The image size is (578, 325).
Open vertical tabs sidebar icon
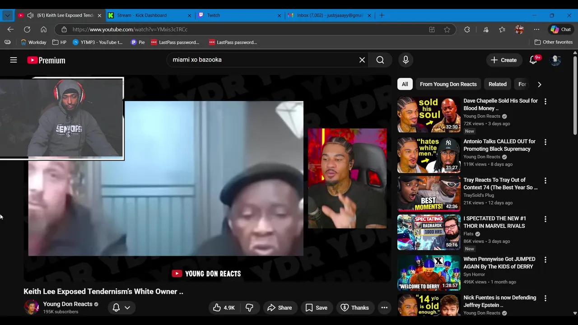pos(7,42)
